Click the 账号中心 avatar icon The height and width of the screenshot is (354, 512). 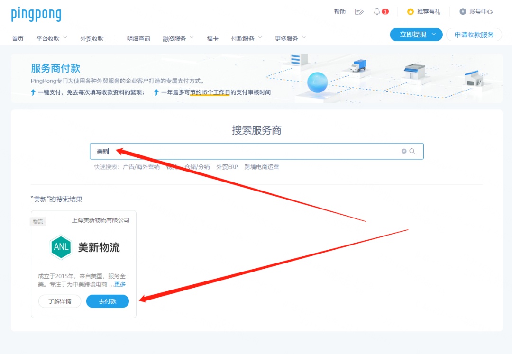coord(463,12)
